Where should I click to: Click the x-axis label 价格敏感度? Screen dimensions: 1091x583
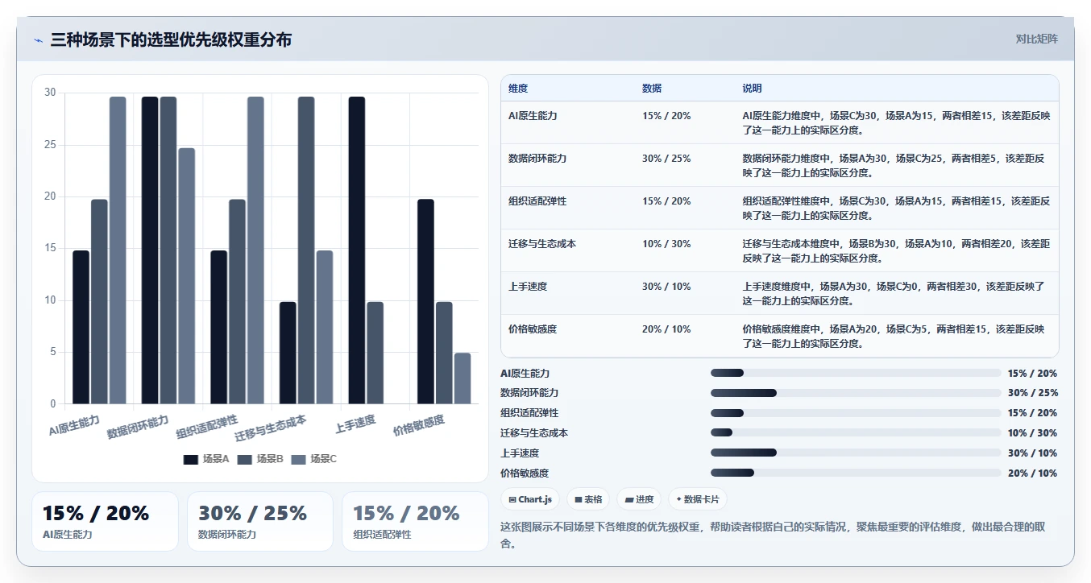pyautogui.click(x=419, y=425)
